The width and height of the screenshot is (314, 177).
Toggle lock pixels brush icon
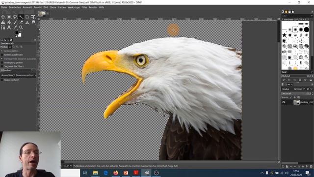click(290, 97)
